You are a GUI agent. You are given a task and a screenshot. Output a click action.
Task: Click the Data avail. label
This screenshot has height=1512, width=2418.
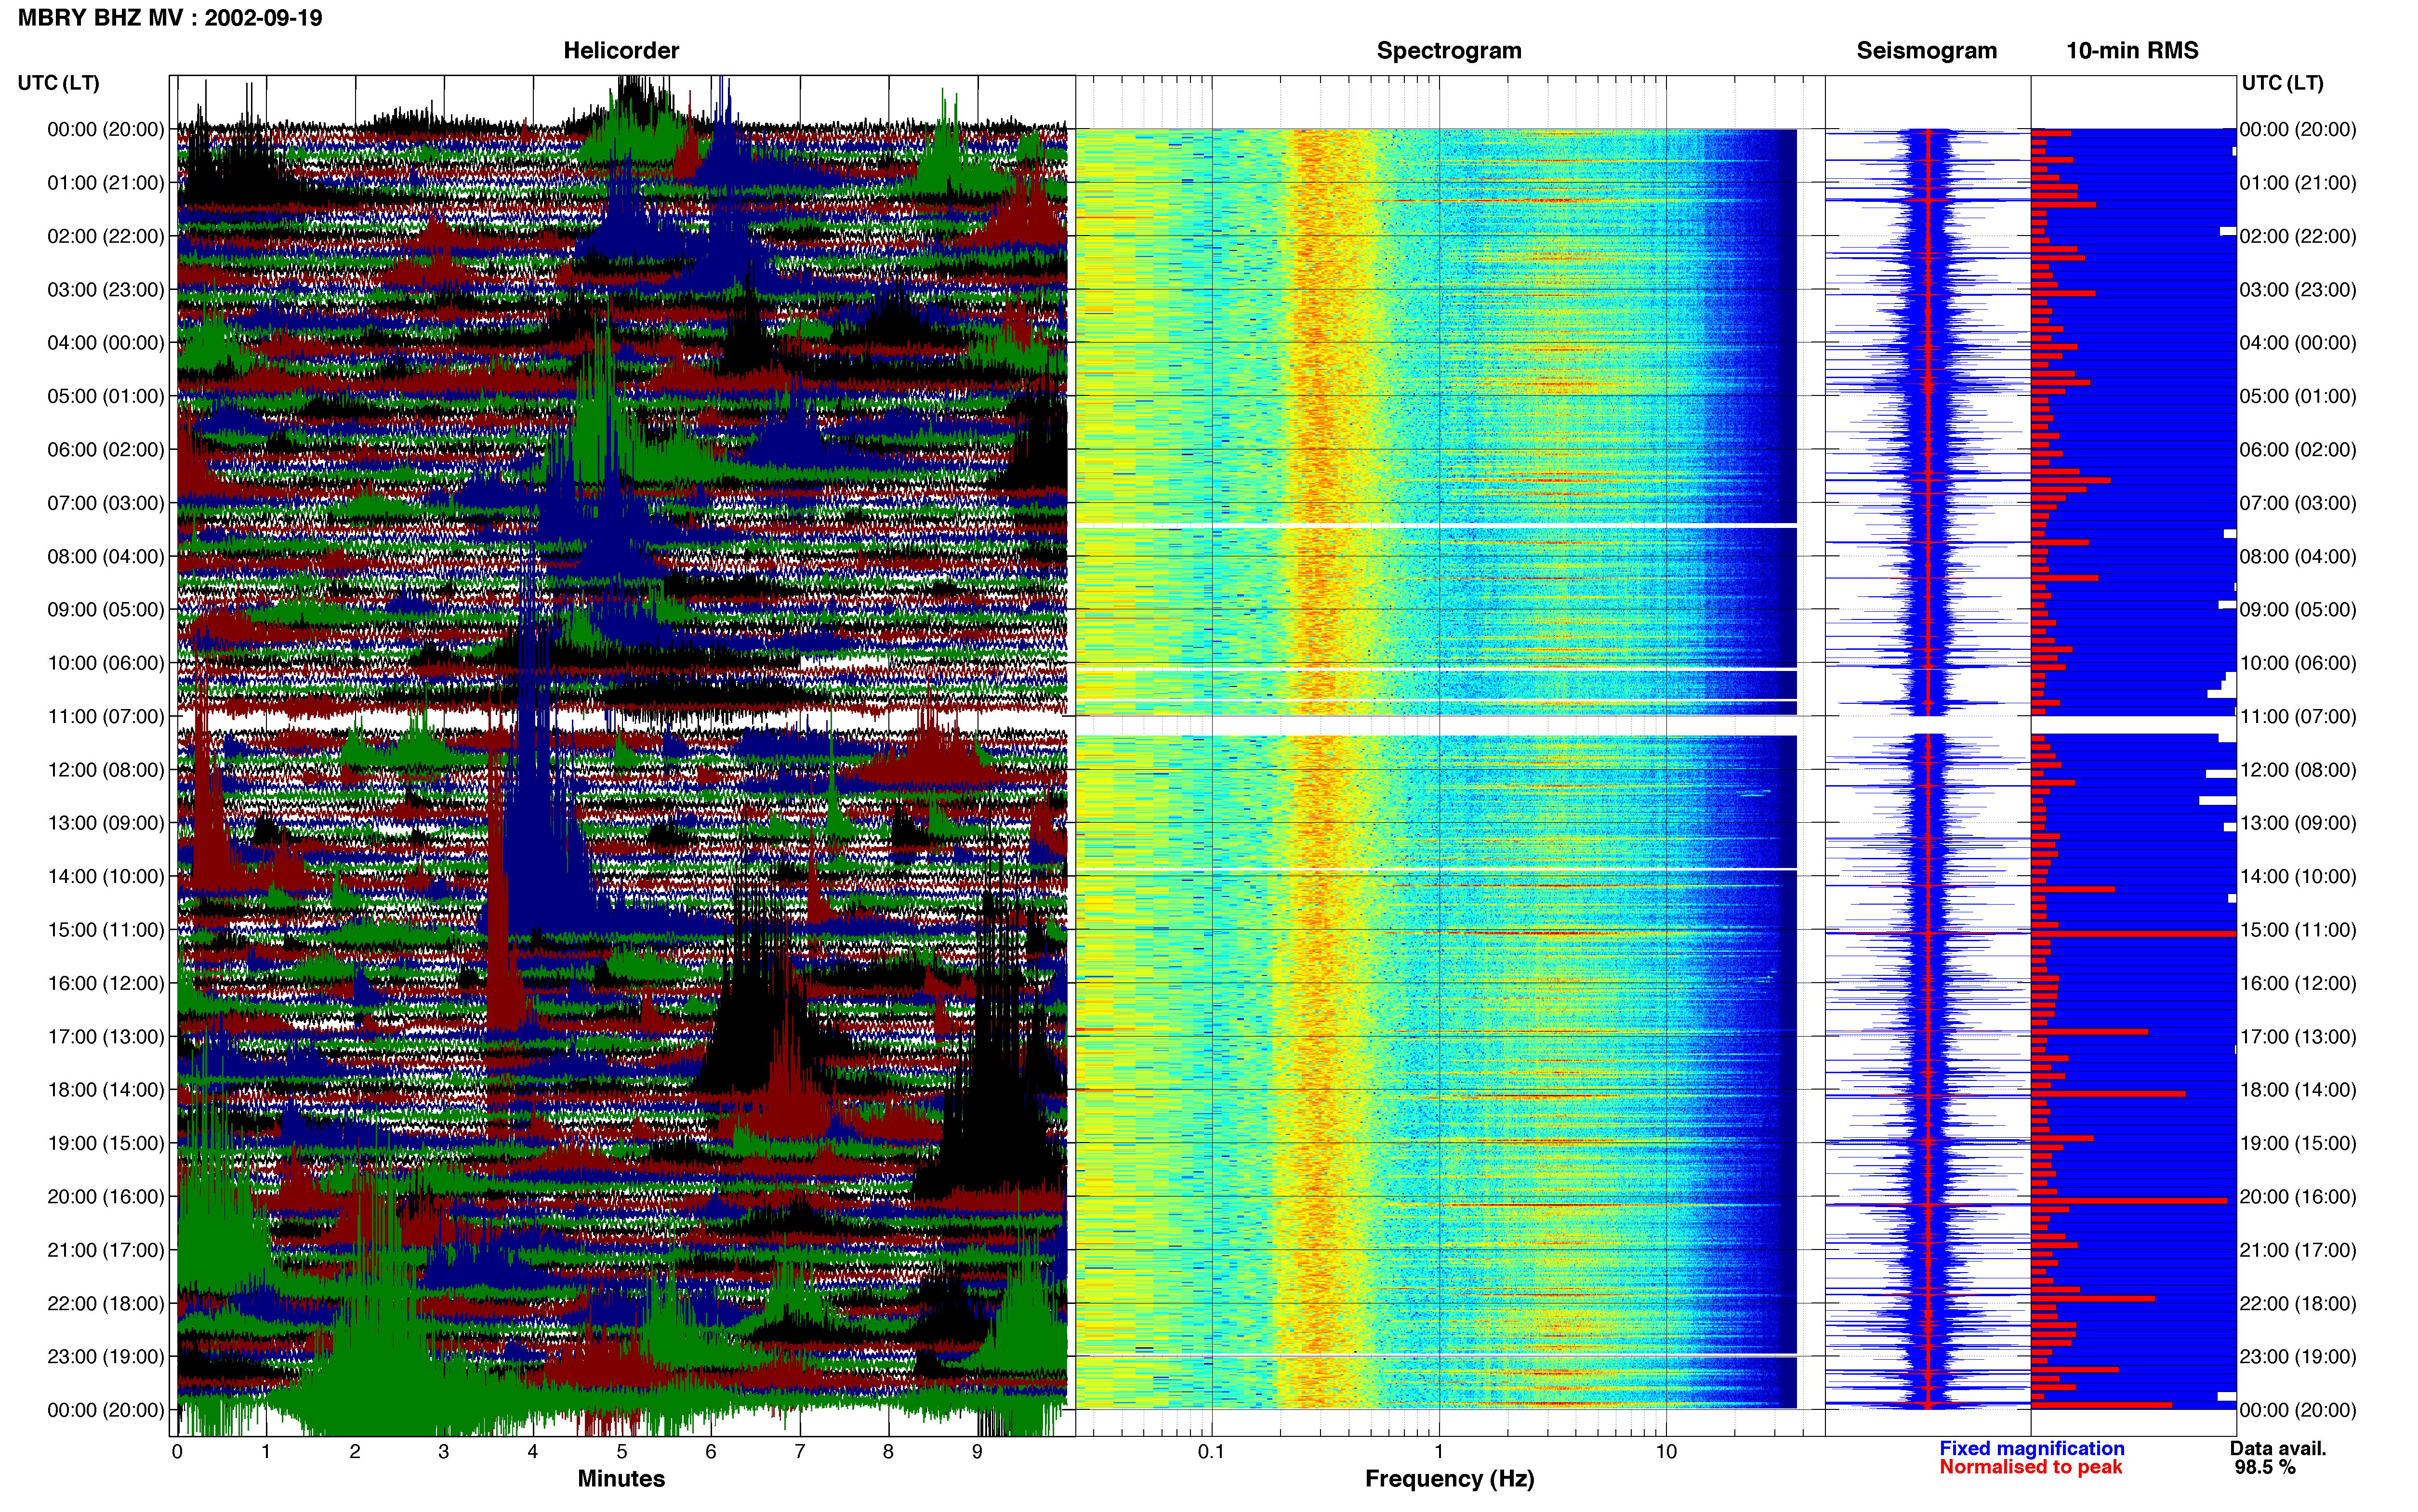point(2278,1448)
